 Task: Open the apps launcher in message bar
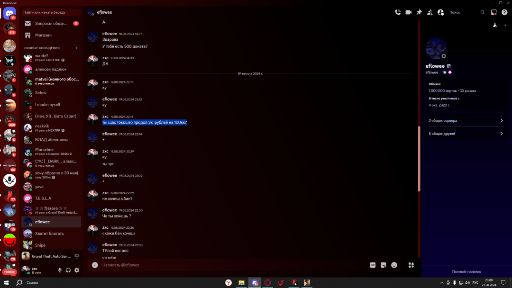click(411, 265)
